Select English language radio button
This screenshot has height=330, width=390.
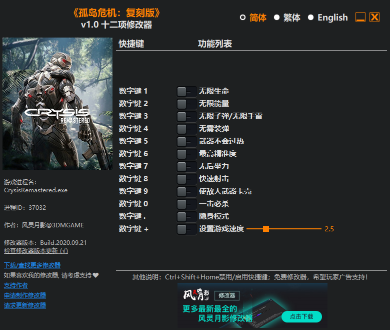pos(310,18)
